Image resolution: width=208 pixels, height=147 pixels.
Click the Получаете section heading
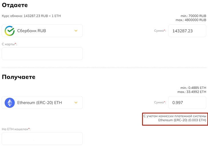pos(19,77)
